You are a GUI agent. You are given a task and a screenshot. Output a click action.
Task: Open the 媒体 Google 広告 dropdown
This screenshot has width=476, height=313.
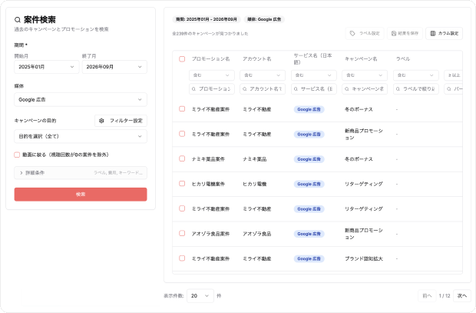[81, 100]
